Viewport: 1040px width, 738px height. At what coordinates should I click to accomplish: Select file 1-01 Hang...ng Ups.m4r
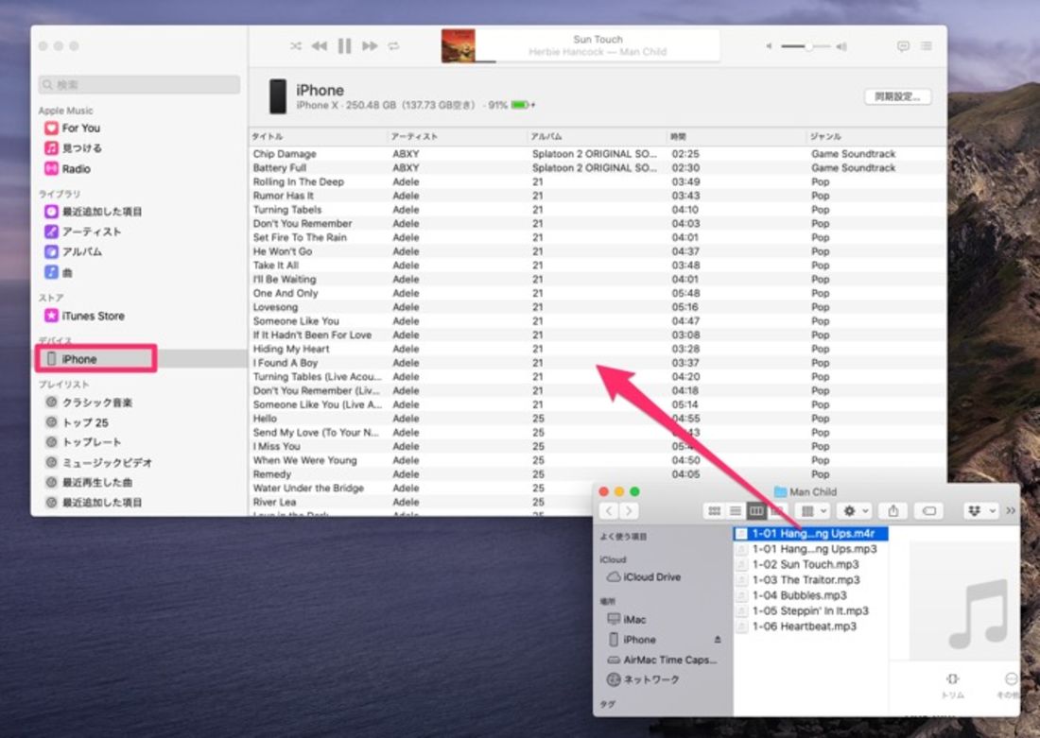[810, 533]
